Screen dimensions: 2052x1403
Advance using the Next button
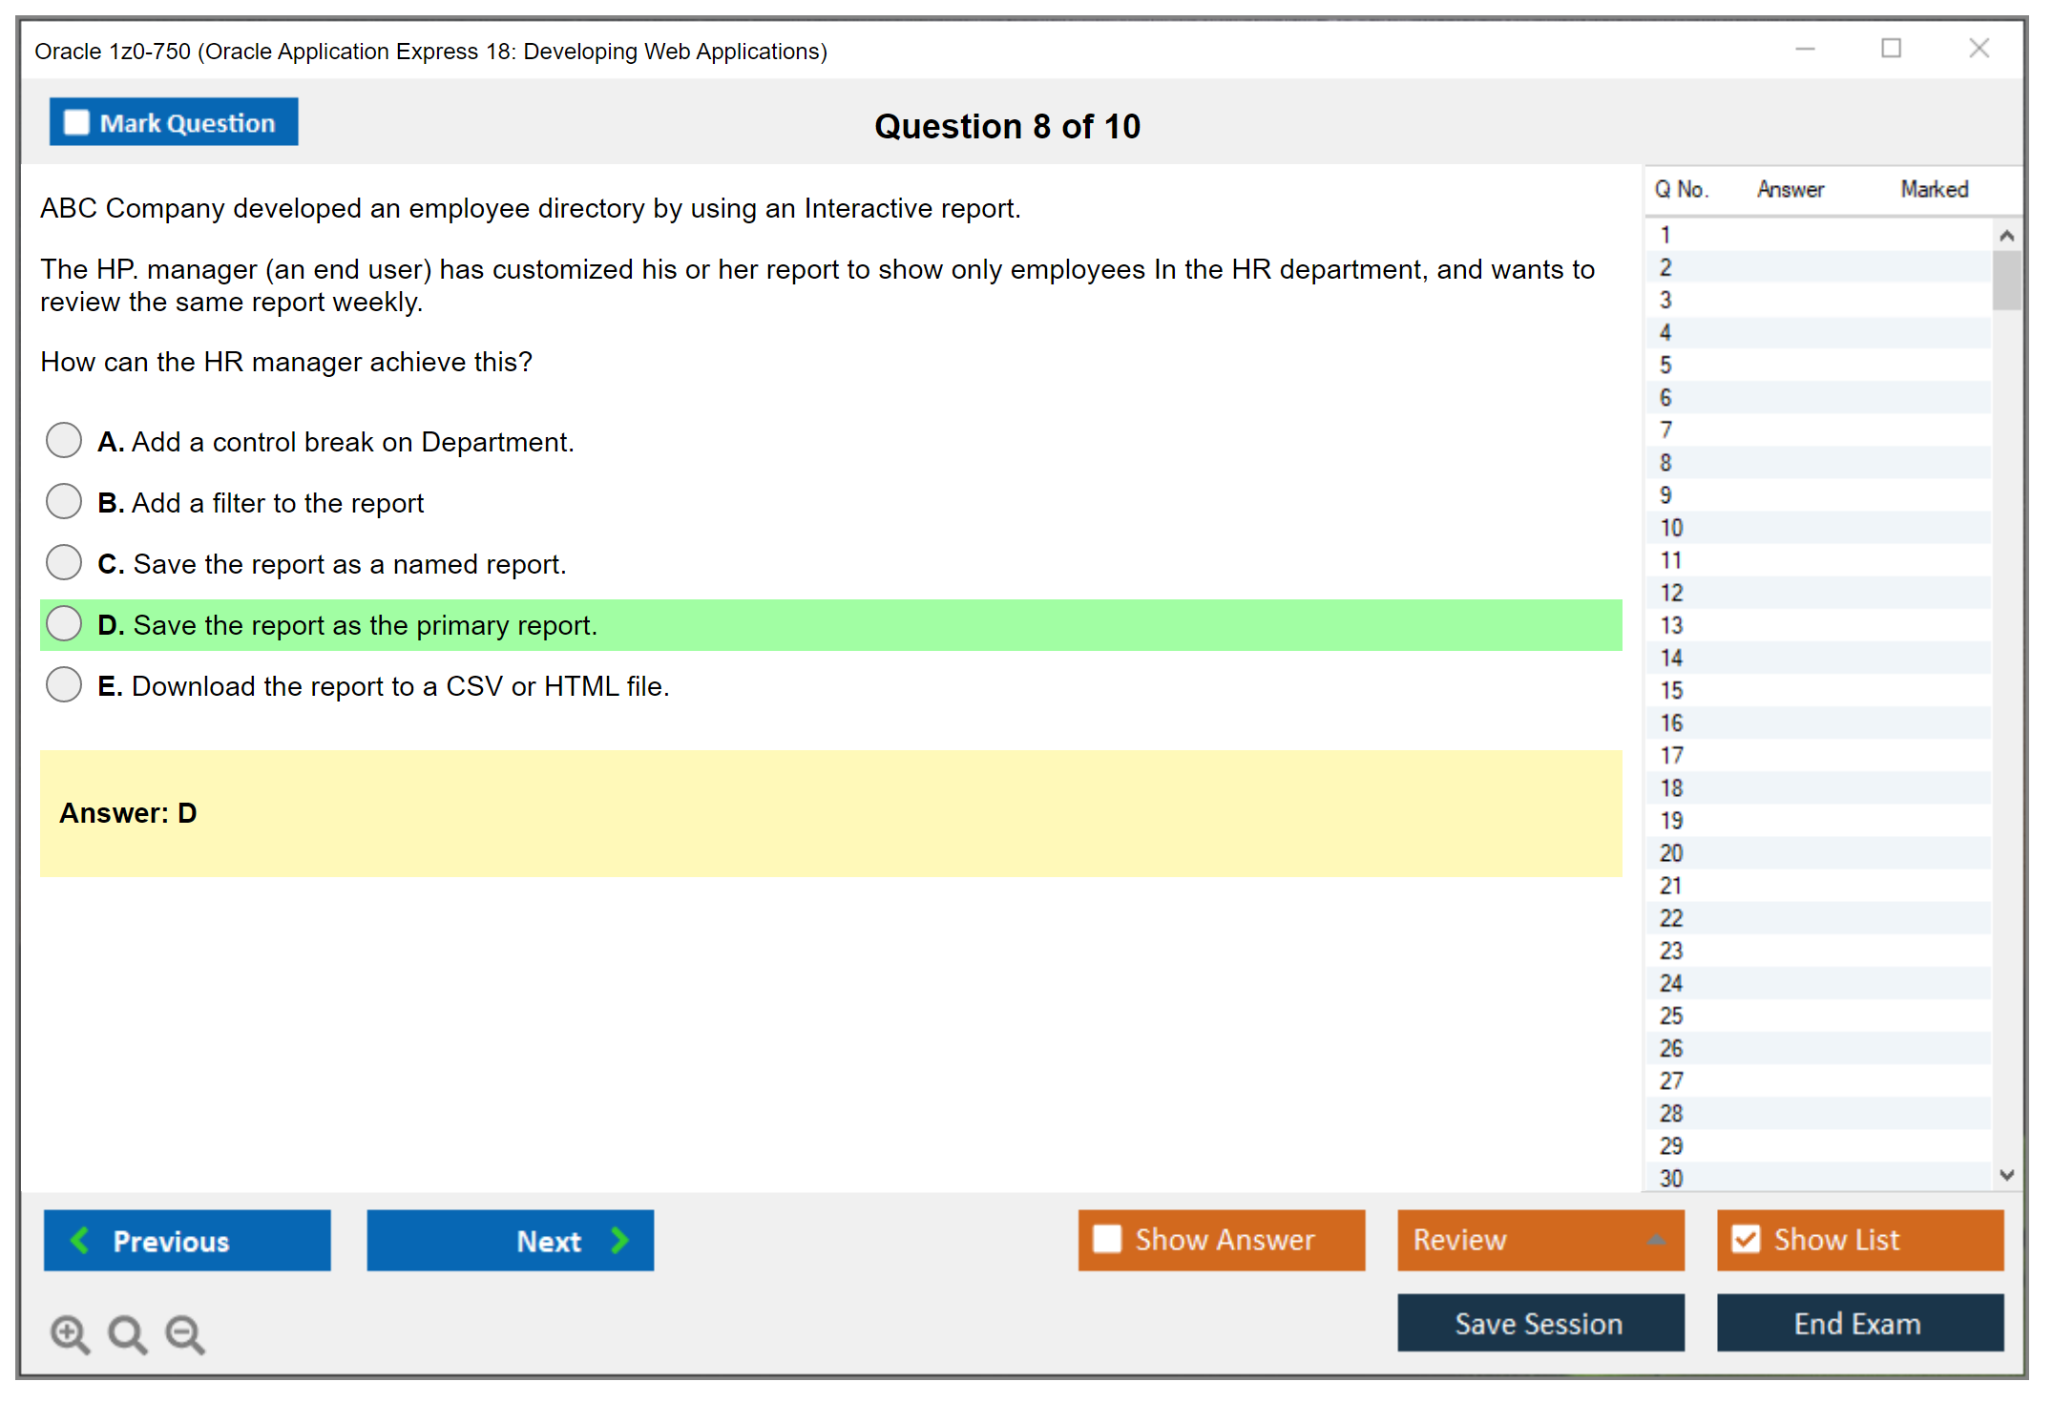point(510,1241)
